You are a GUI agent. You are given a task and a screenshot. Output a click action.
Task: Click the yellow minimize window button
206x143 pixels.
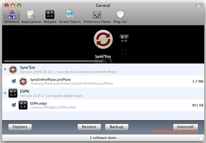pyautogui.click(x=13, y=6)
